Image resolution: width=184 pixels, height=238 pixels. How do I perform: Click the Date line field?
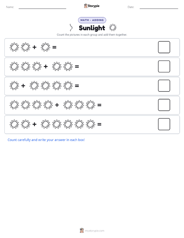click(159, 7)
